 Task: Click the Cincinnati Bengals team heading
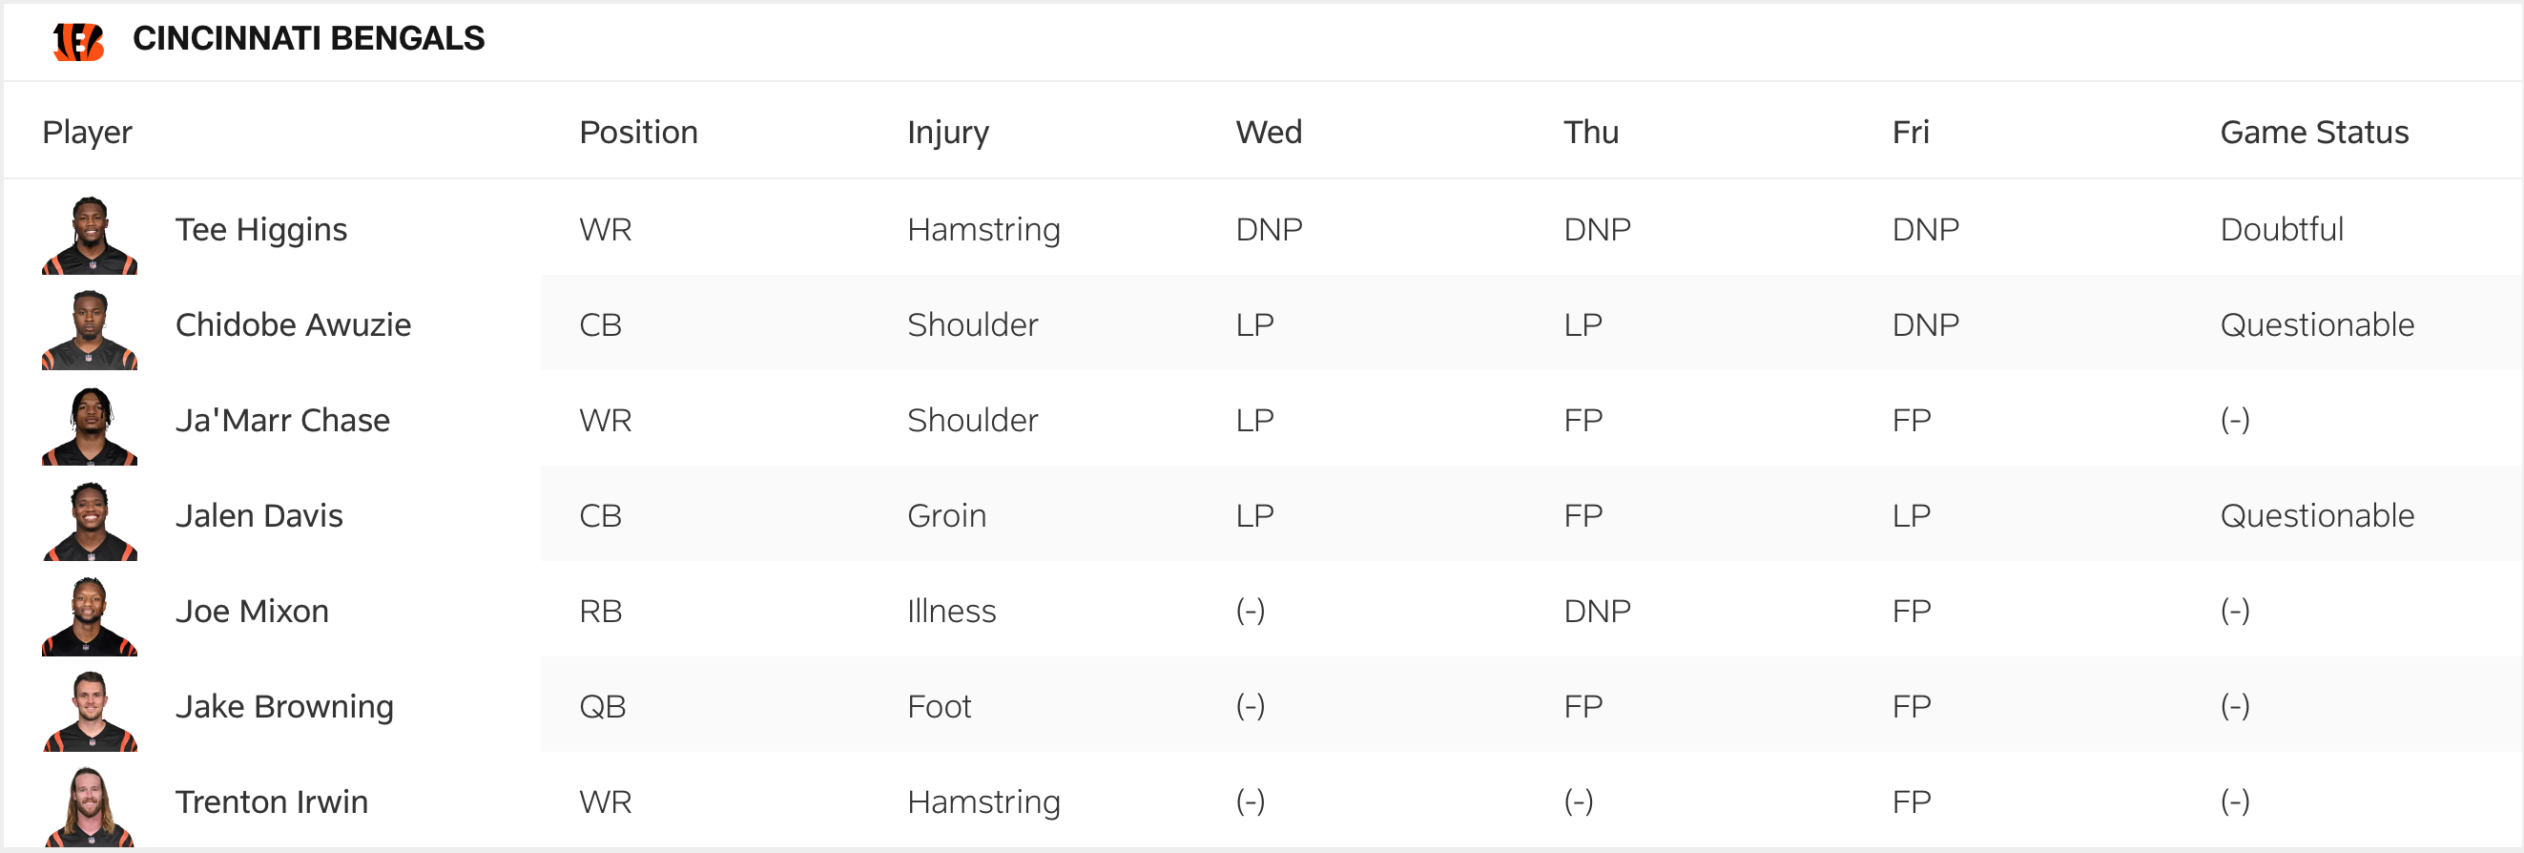click(309, 38)
